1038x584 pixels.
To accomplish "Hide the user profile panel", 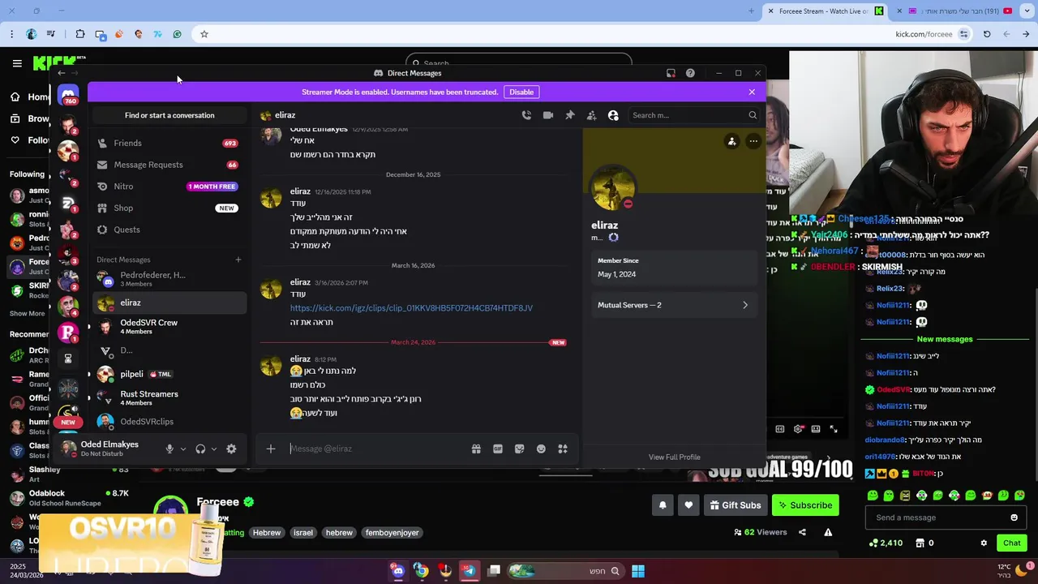I will click(x=613, y=115).
